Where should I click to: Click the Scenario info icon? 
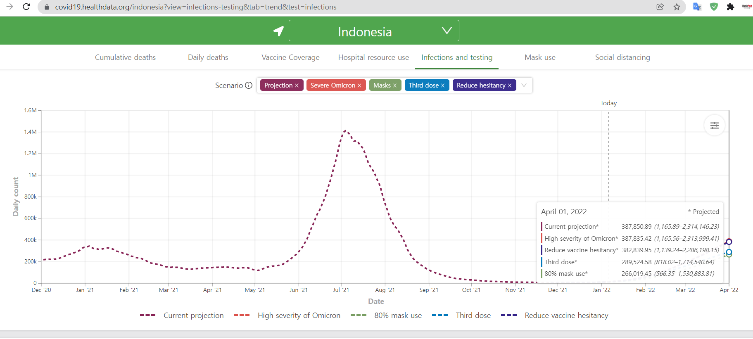pyautogui.click(x=249, y=85)
